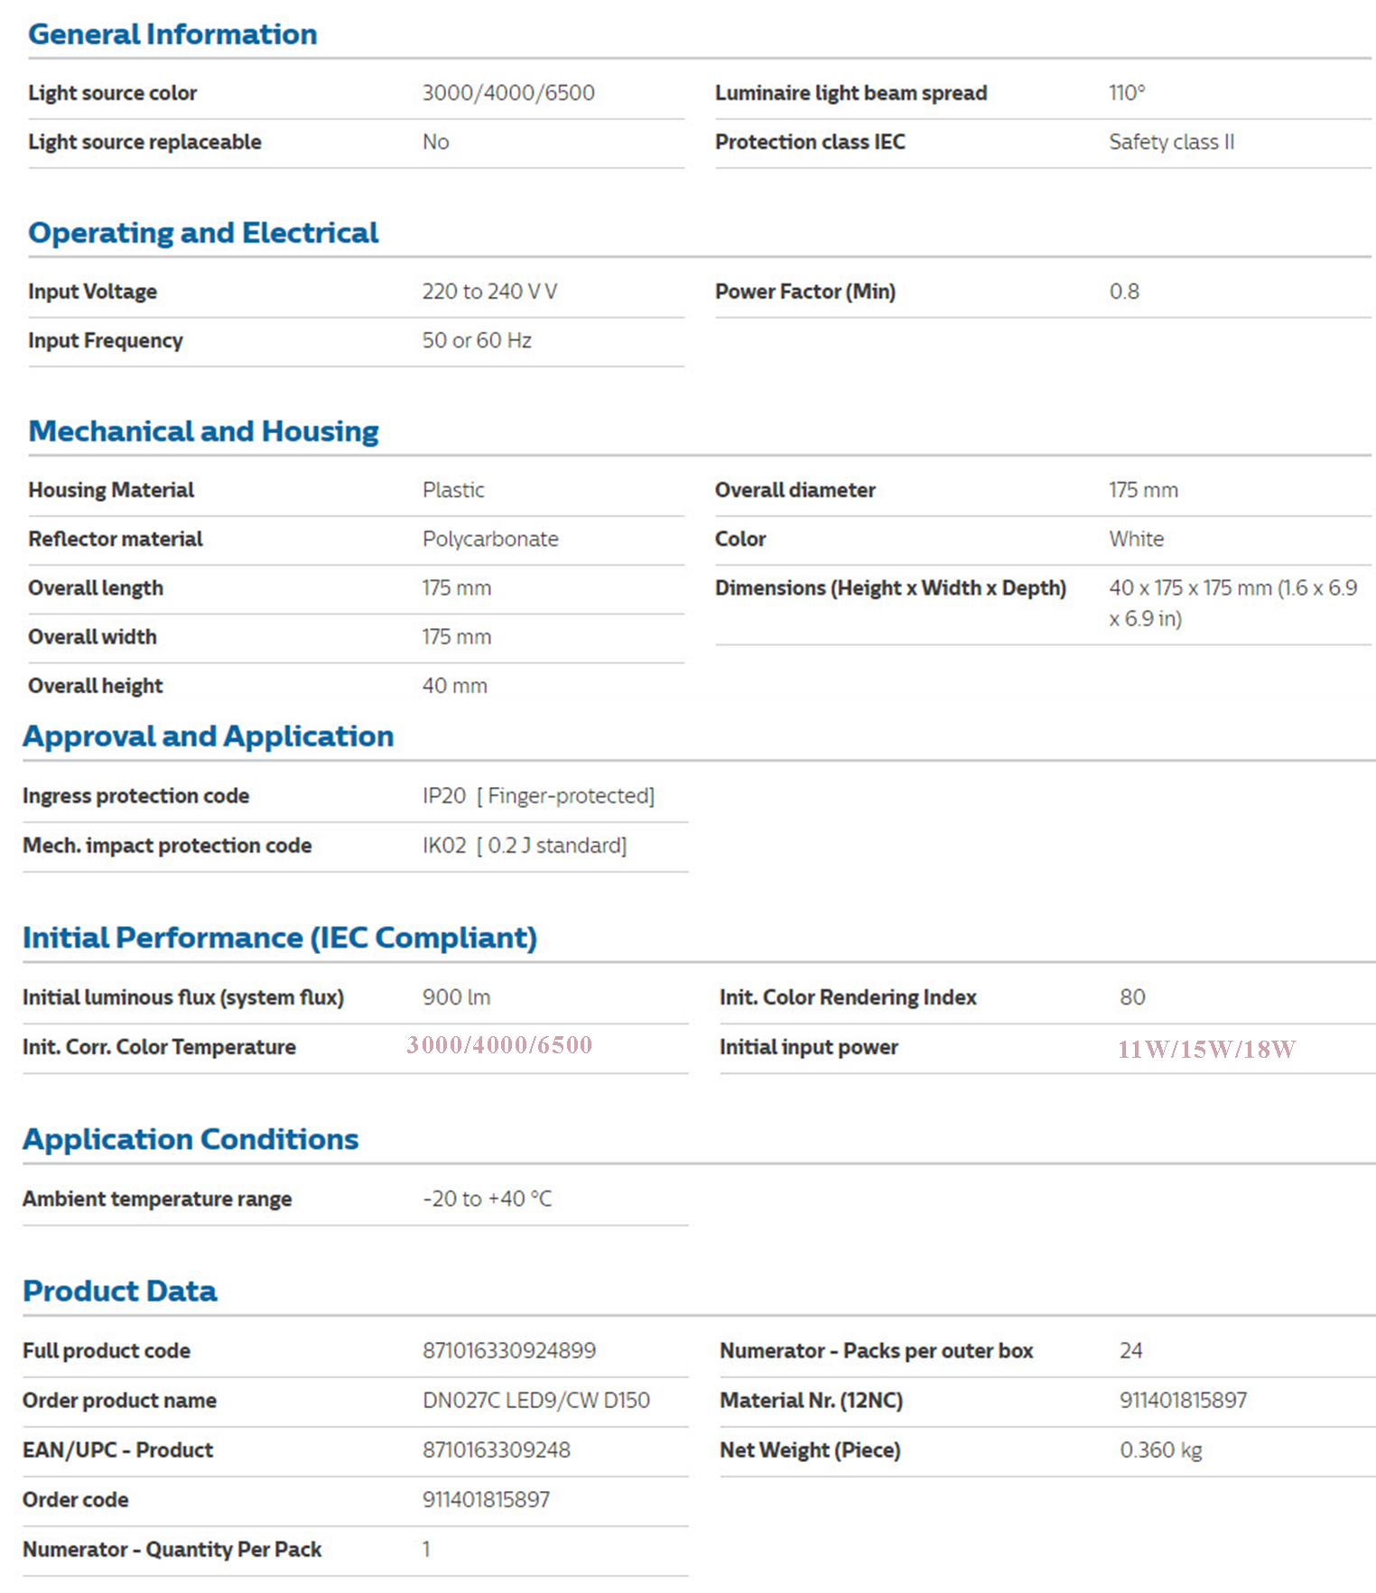
Task: Select the Plastic value
Action: pos(453,490)
